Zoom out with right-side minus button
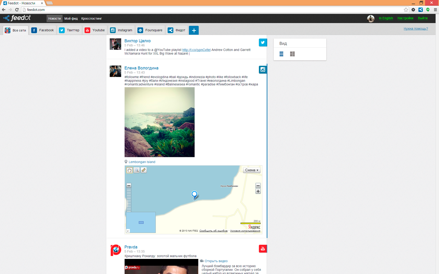 tap(258, 185)
